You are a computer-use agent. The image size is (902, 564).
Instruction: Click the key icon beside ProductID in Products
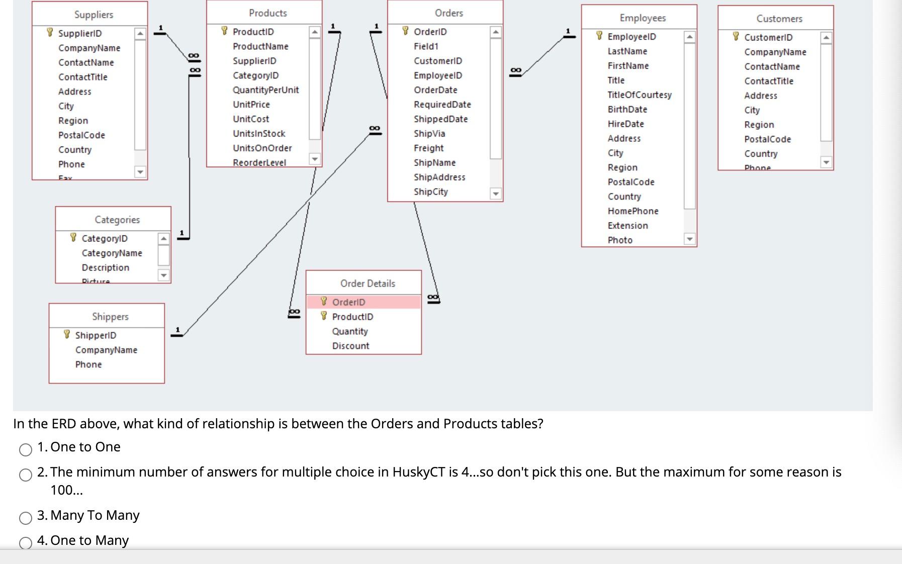(225, 31)
